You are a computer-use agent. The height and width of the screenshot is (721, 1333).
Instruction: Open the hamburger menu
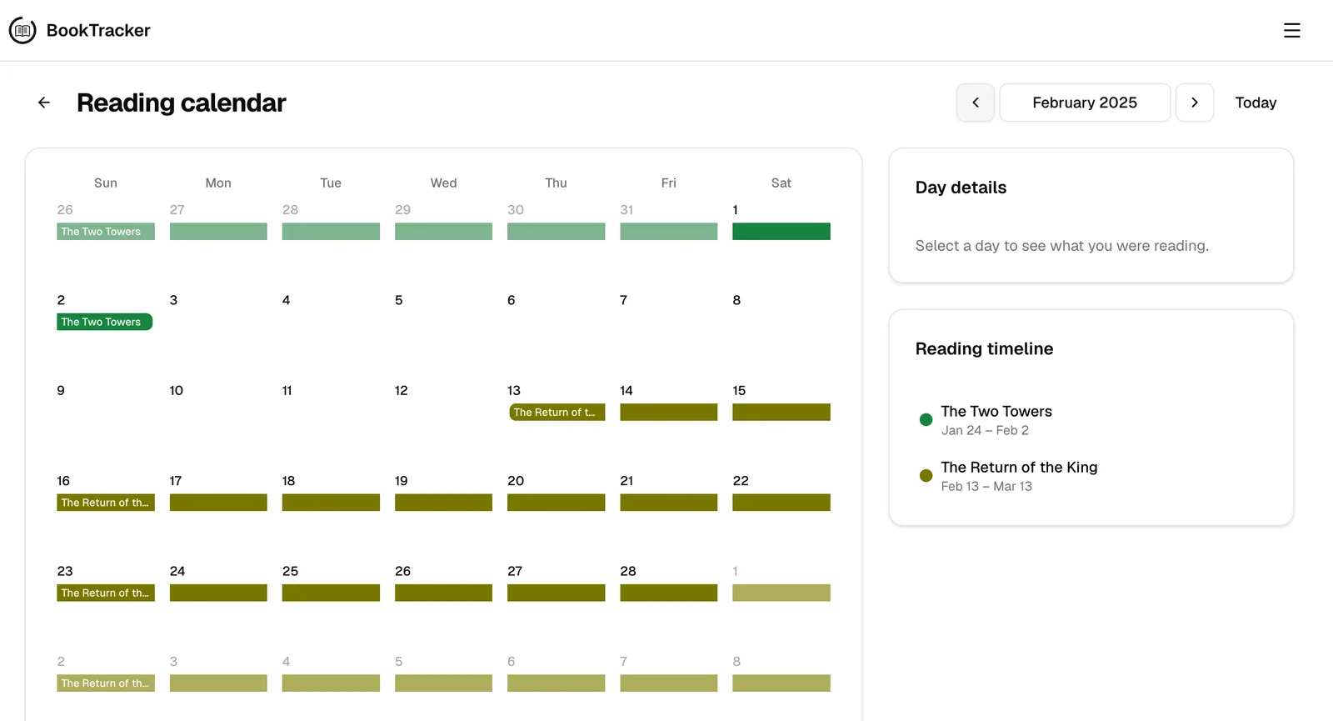click(1291, 31)
